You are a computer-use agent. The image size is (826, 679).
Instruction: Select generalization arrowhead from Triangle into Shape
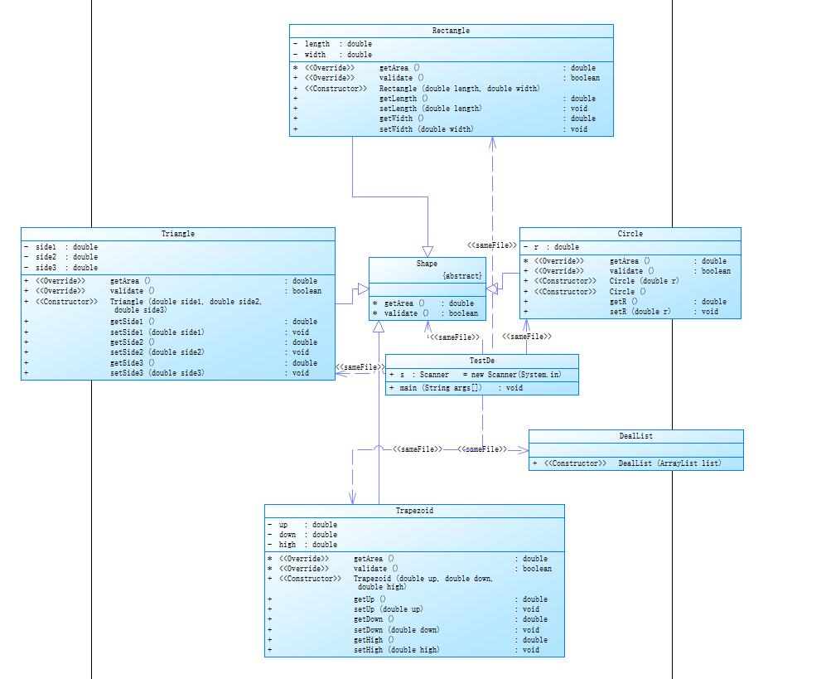click(x=364, y=289)
